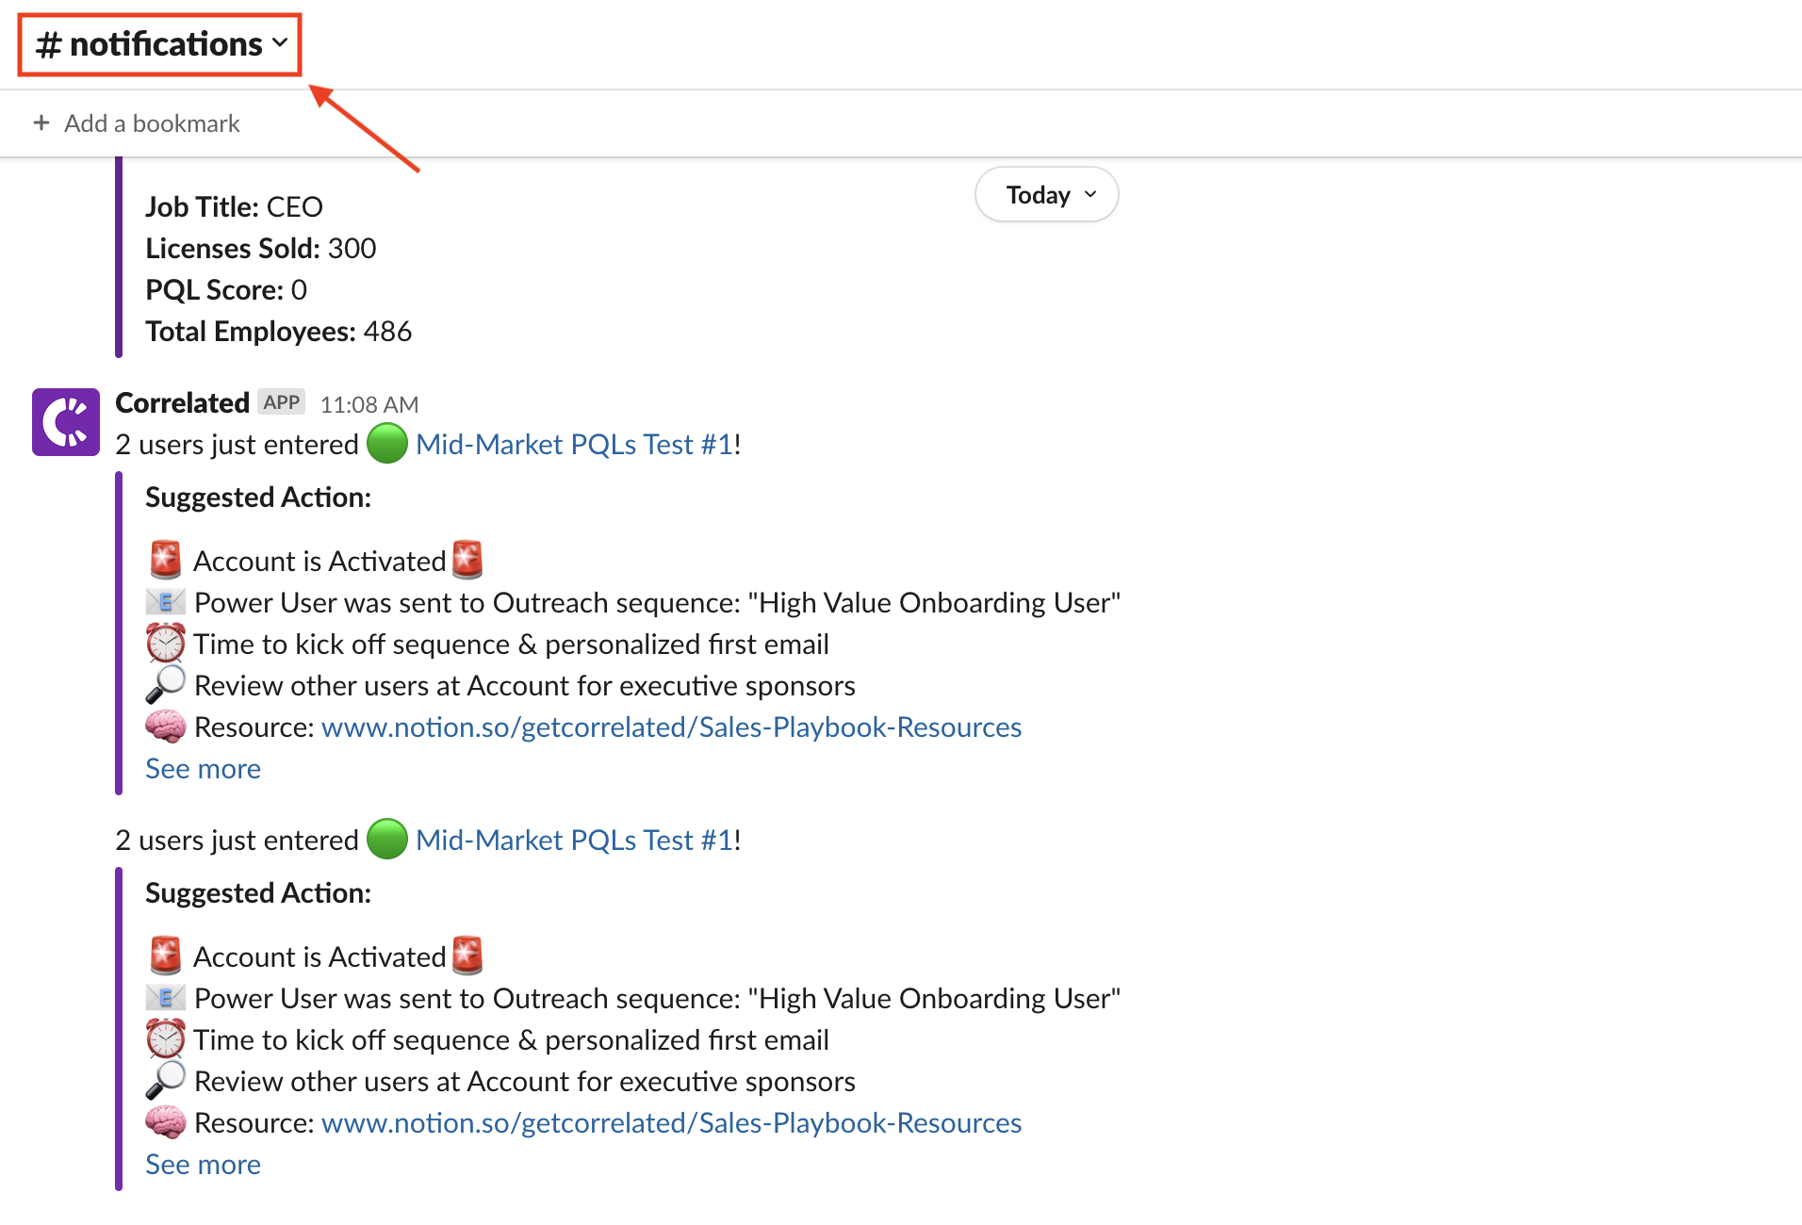Open the #notifications channel header menu

click(x=161, y=44)
